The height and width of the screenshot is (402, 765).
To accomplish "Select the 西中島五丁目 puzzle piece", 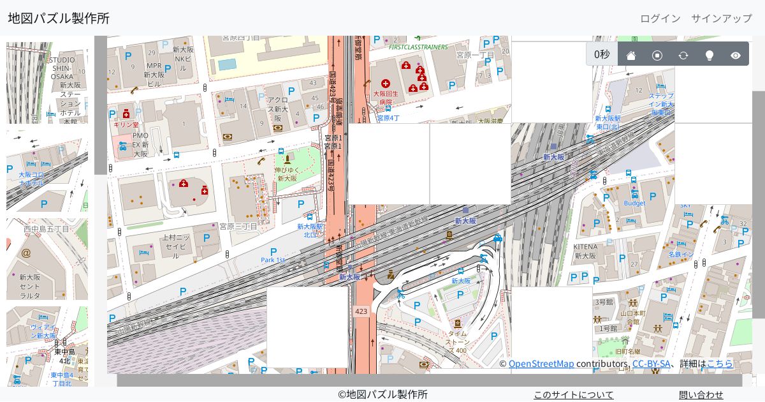I will [x=47, y=259].
